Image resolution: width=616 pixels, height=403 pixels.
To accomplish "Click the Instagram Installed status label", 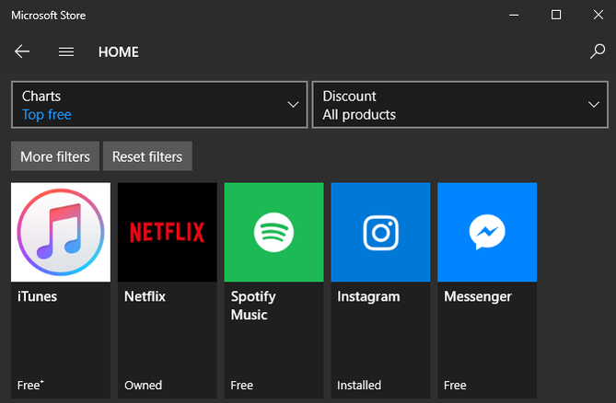I will pos(359,385).
